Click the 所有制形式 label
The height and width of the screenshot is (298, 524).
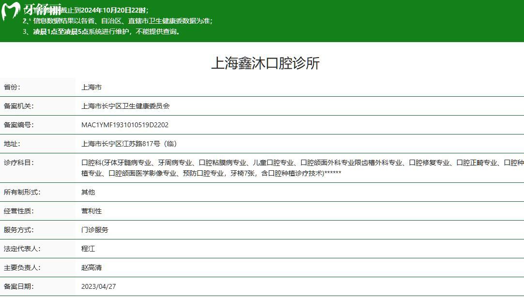tap(22, 192)
